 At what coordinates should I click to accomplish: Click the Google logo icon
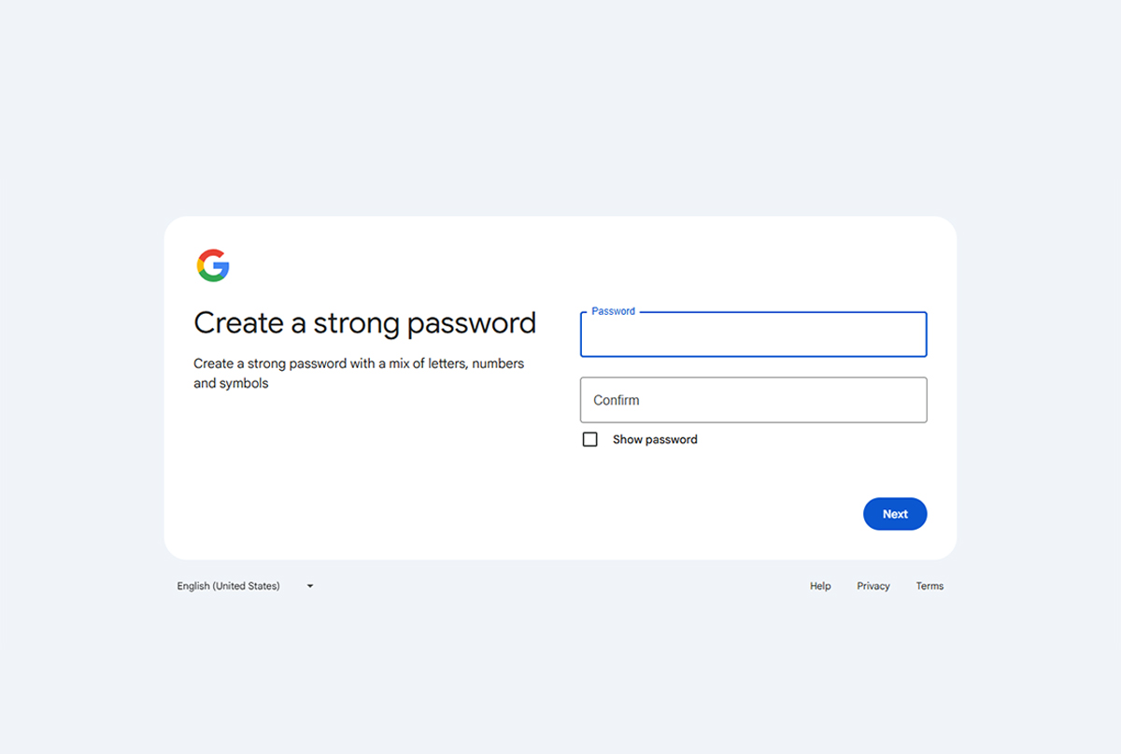coord(213,265)
